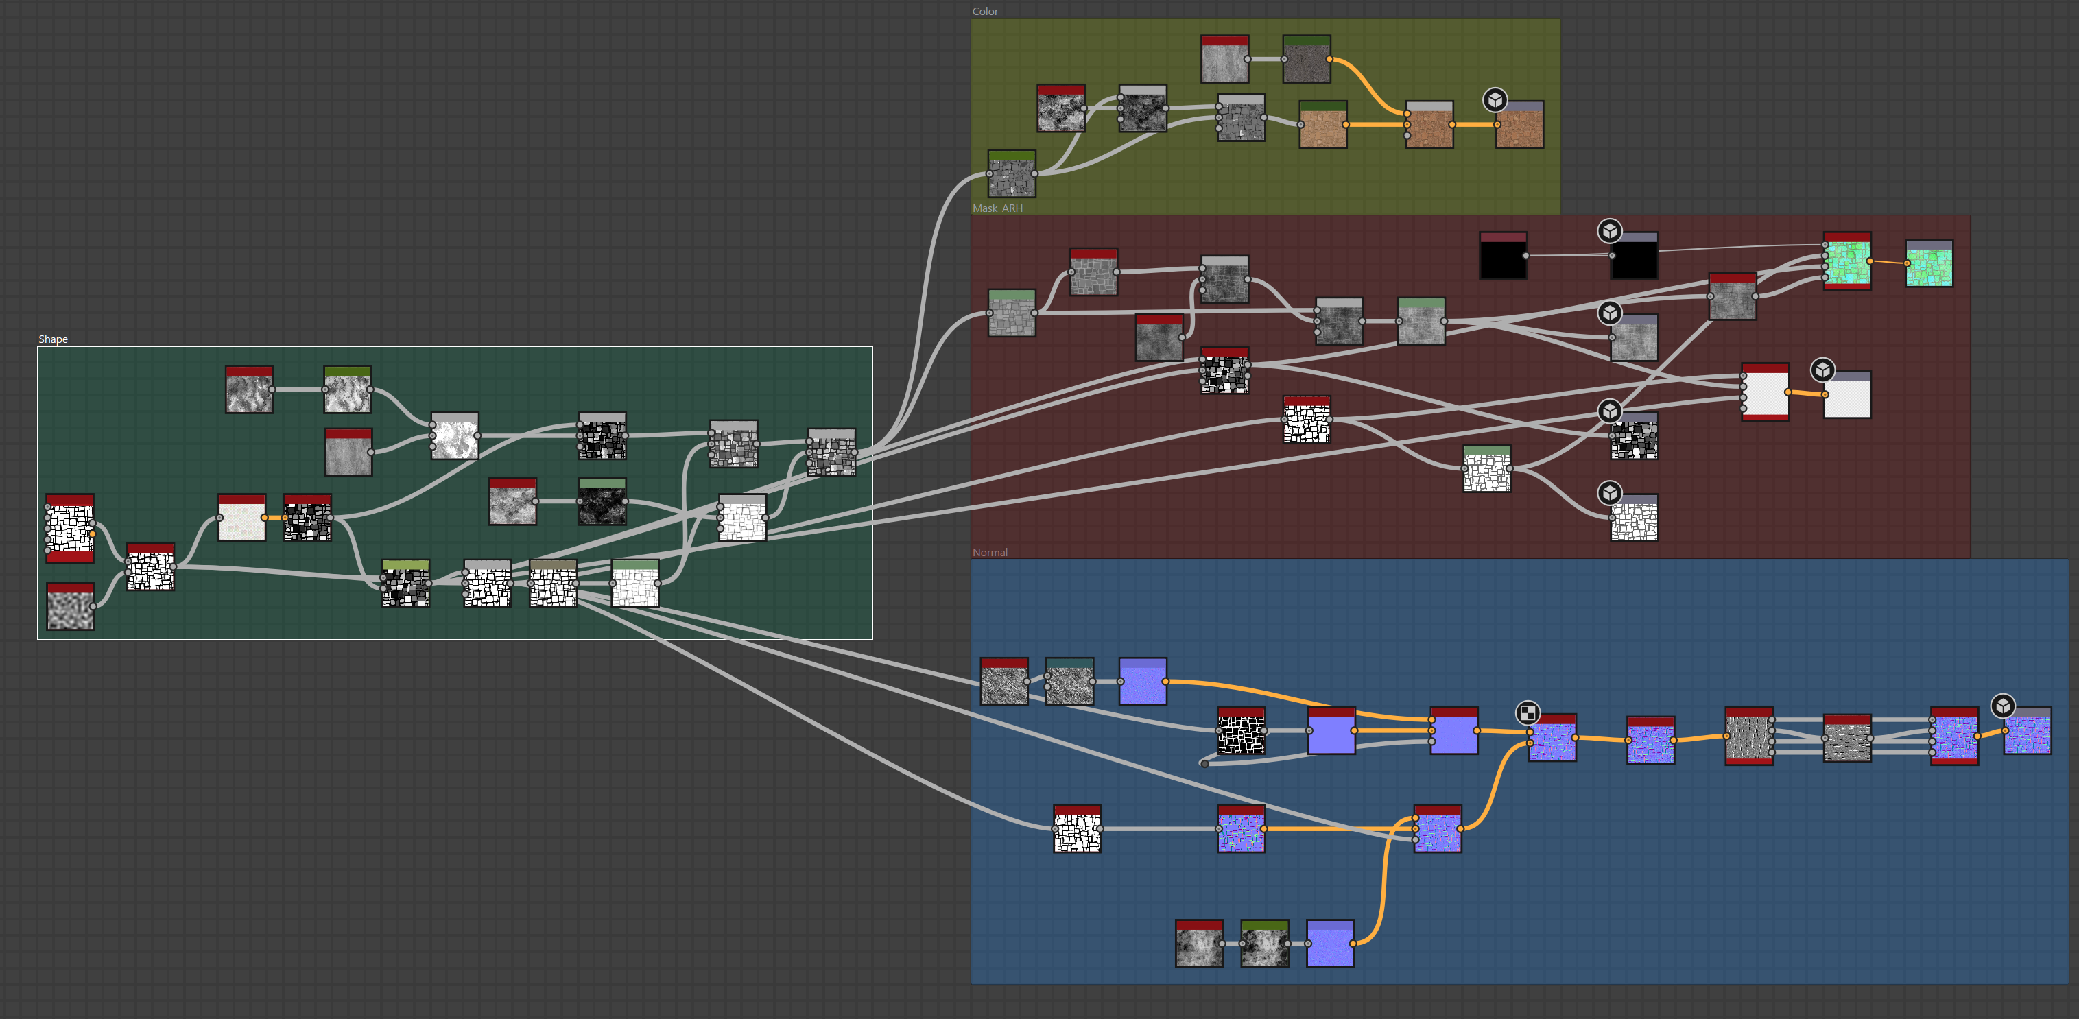Image resolution: width=2079 pixels, height=1019 pixels.
Task: Select the white red-header node before the white output
Action: pos(1765,392)
